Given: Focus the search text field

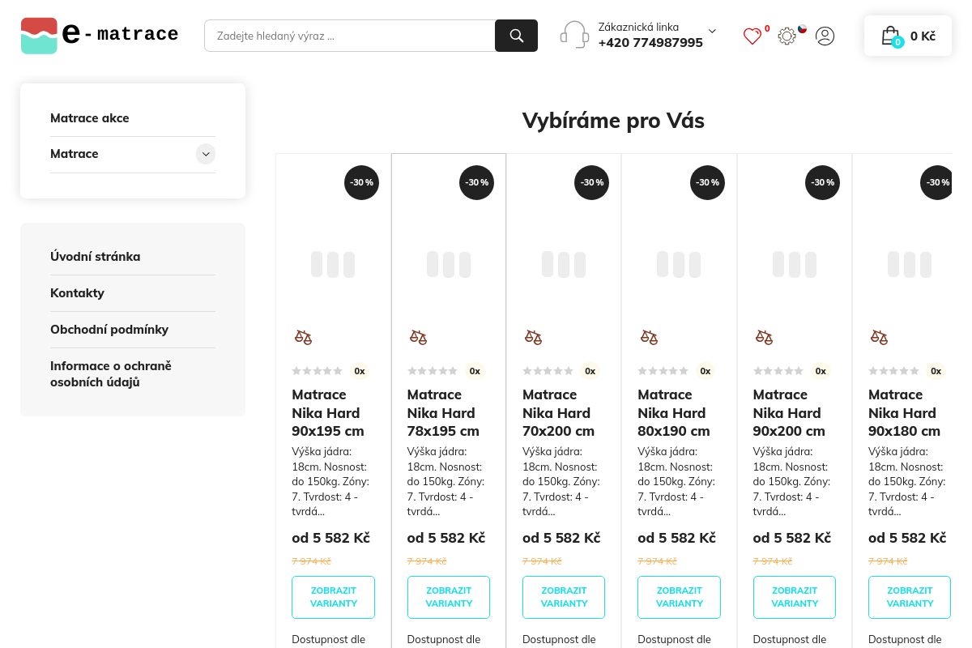Looking at the screenshot, I should pyautogui.click(x=350, y=36).
